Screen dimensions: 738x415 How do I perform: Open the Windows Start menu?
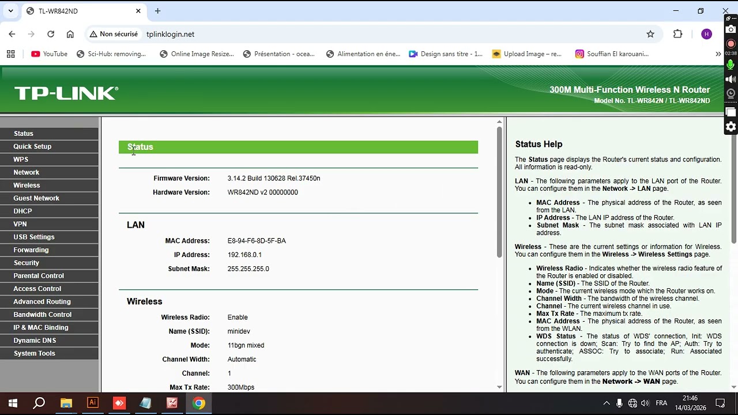(13, 403)
